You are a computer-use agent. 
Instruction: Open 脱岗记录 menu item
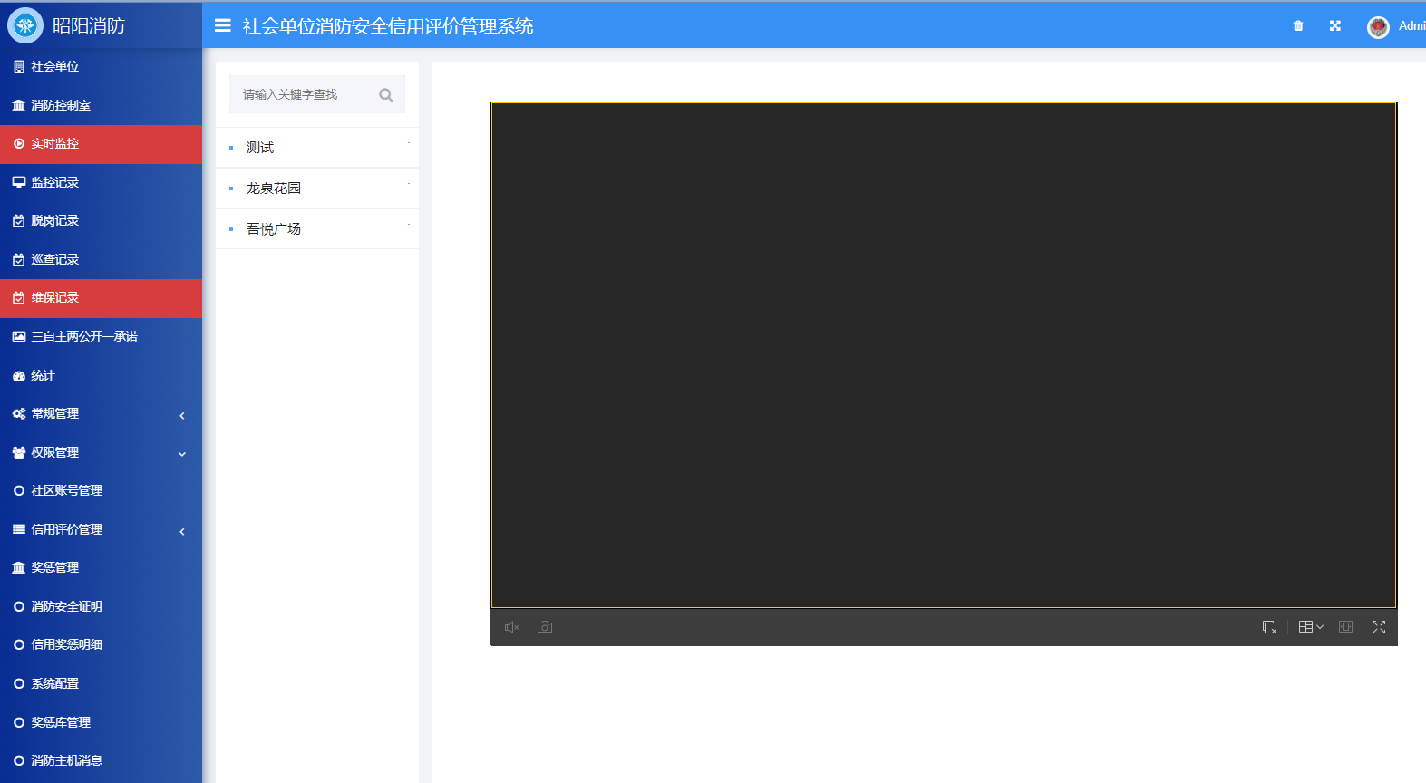[x=101, y=220]
